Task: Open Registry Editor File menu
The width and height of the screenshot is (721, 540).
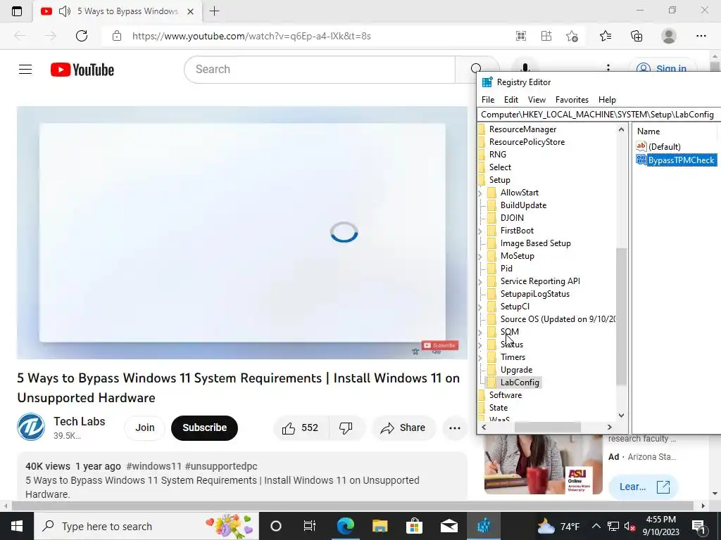Action: tap(487, 100)
